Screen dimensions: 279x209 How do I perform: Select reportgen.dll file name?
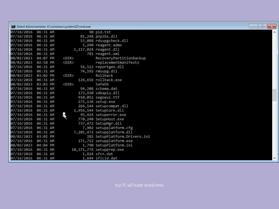tap(110, 67)
